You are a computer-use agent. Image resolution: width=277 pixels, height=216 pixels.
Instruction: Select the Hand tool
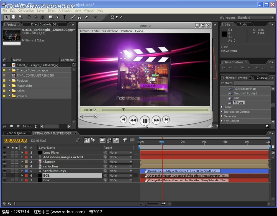14,17
